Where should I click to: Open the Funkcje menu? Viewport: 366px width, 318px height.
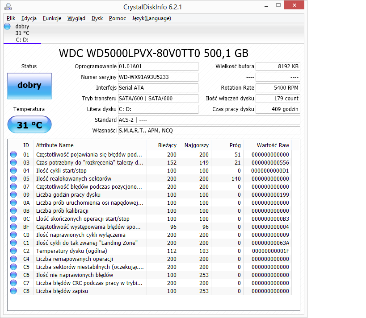coord(52,18)
